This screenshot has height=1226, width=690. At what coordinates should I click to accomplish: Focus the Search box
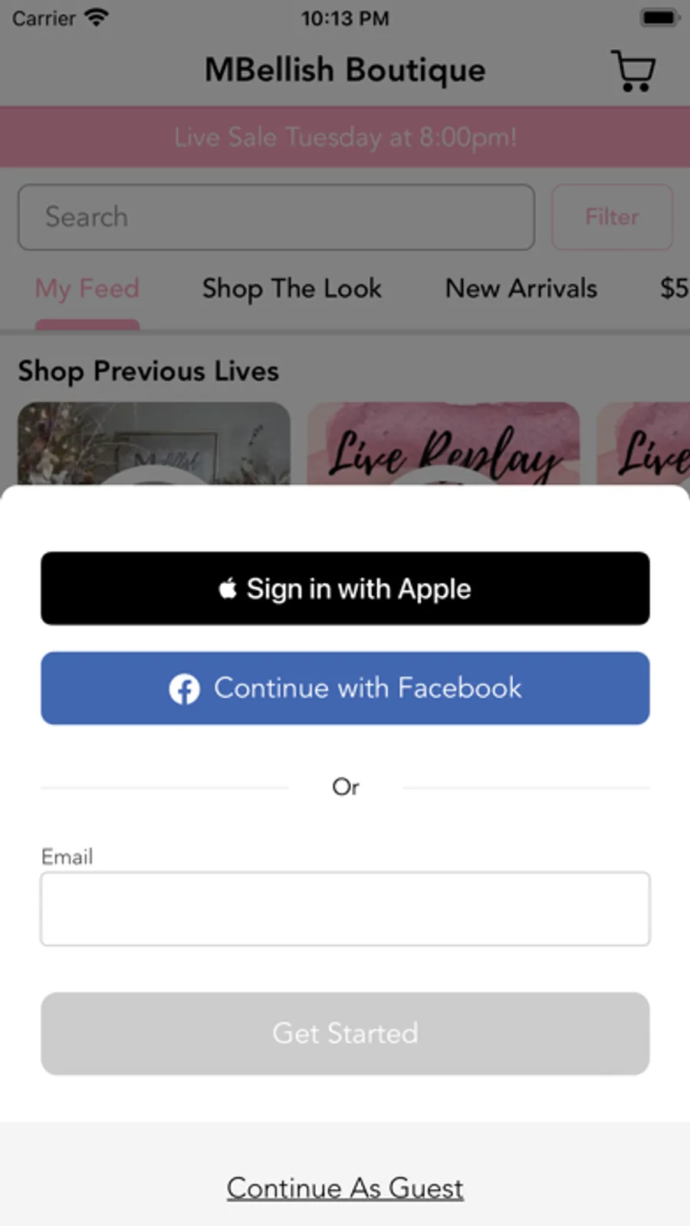tap(276, 217)
